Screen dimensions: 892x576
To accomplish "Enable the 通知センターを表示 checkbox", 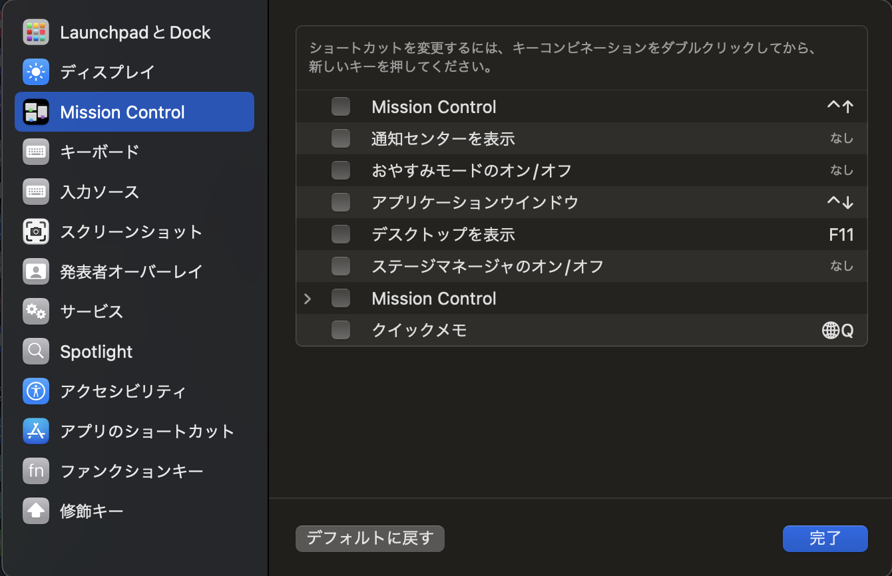I will point(341,138).
